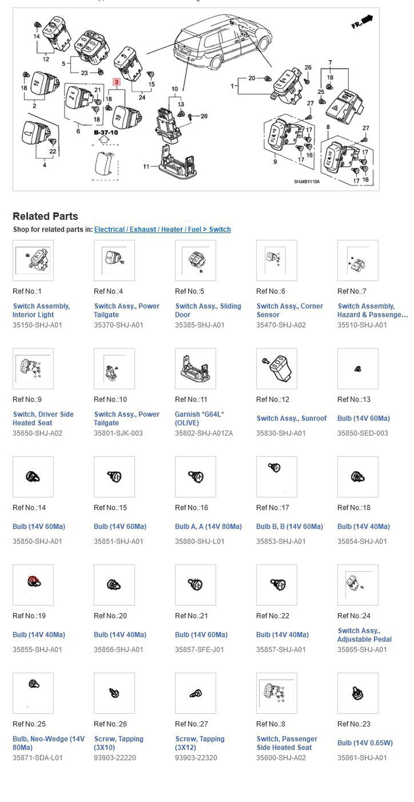Open the Switch, Driver Side Heated Seat link
Viewport: 414px width, 802px height.
click(x=43, y=418)
